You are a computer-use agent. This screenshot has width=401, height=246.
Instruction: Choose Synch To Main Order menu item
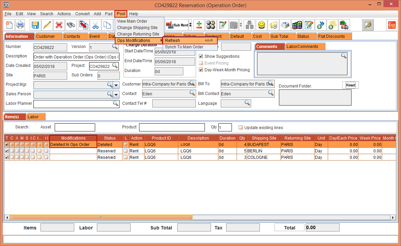click(184, 47)
